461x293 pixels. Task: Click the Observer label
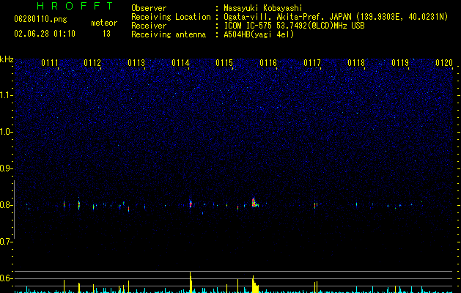(149, 8)
